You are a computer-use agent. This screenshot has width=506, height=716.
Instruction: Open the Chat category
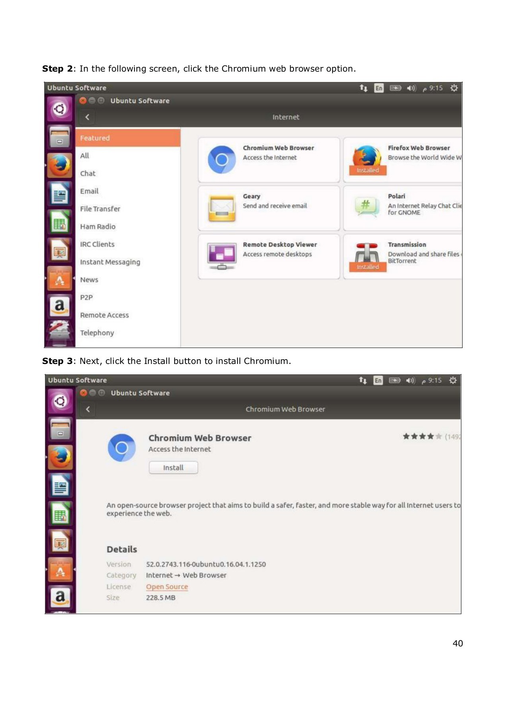coord(88,173)
